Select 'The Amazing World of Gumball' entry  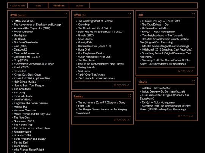(95, 21)
